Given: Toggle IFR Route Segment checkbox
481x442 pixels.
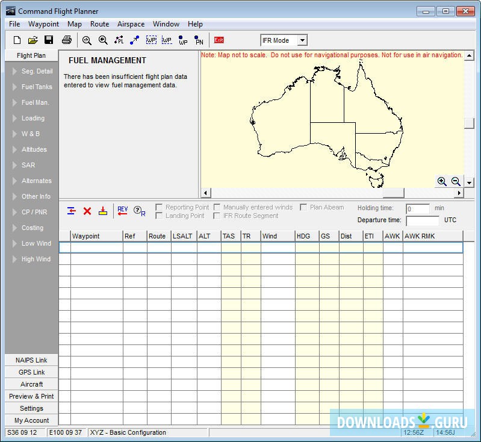Looking at the screenshot, I should pos(217,216).
